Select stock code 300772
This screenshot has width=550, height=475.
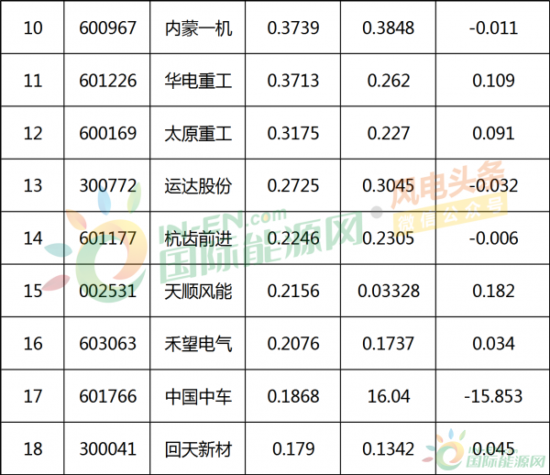tap(107, 185)
